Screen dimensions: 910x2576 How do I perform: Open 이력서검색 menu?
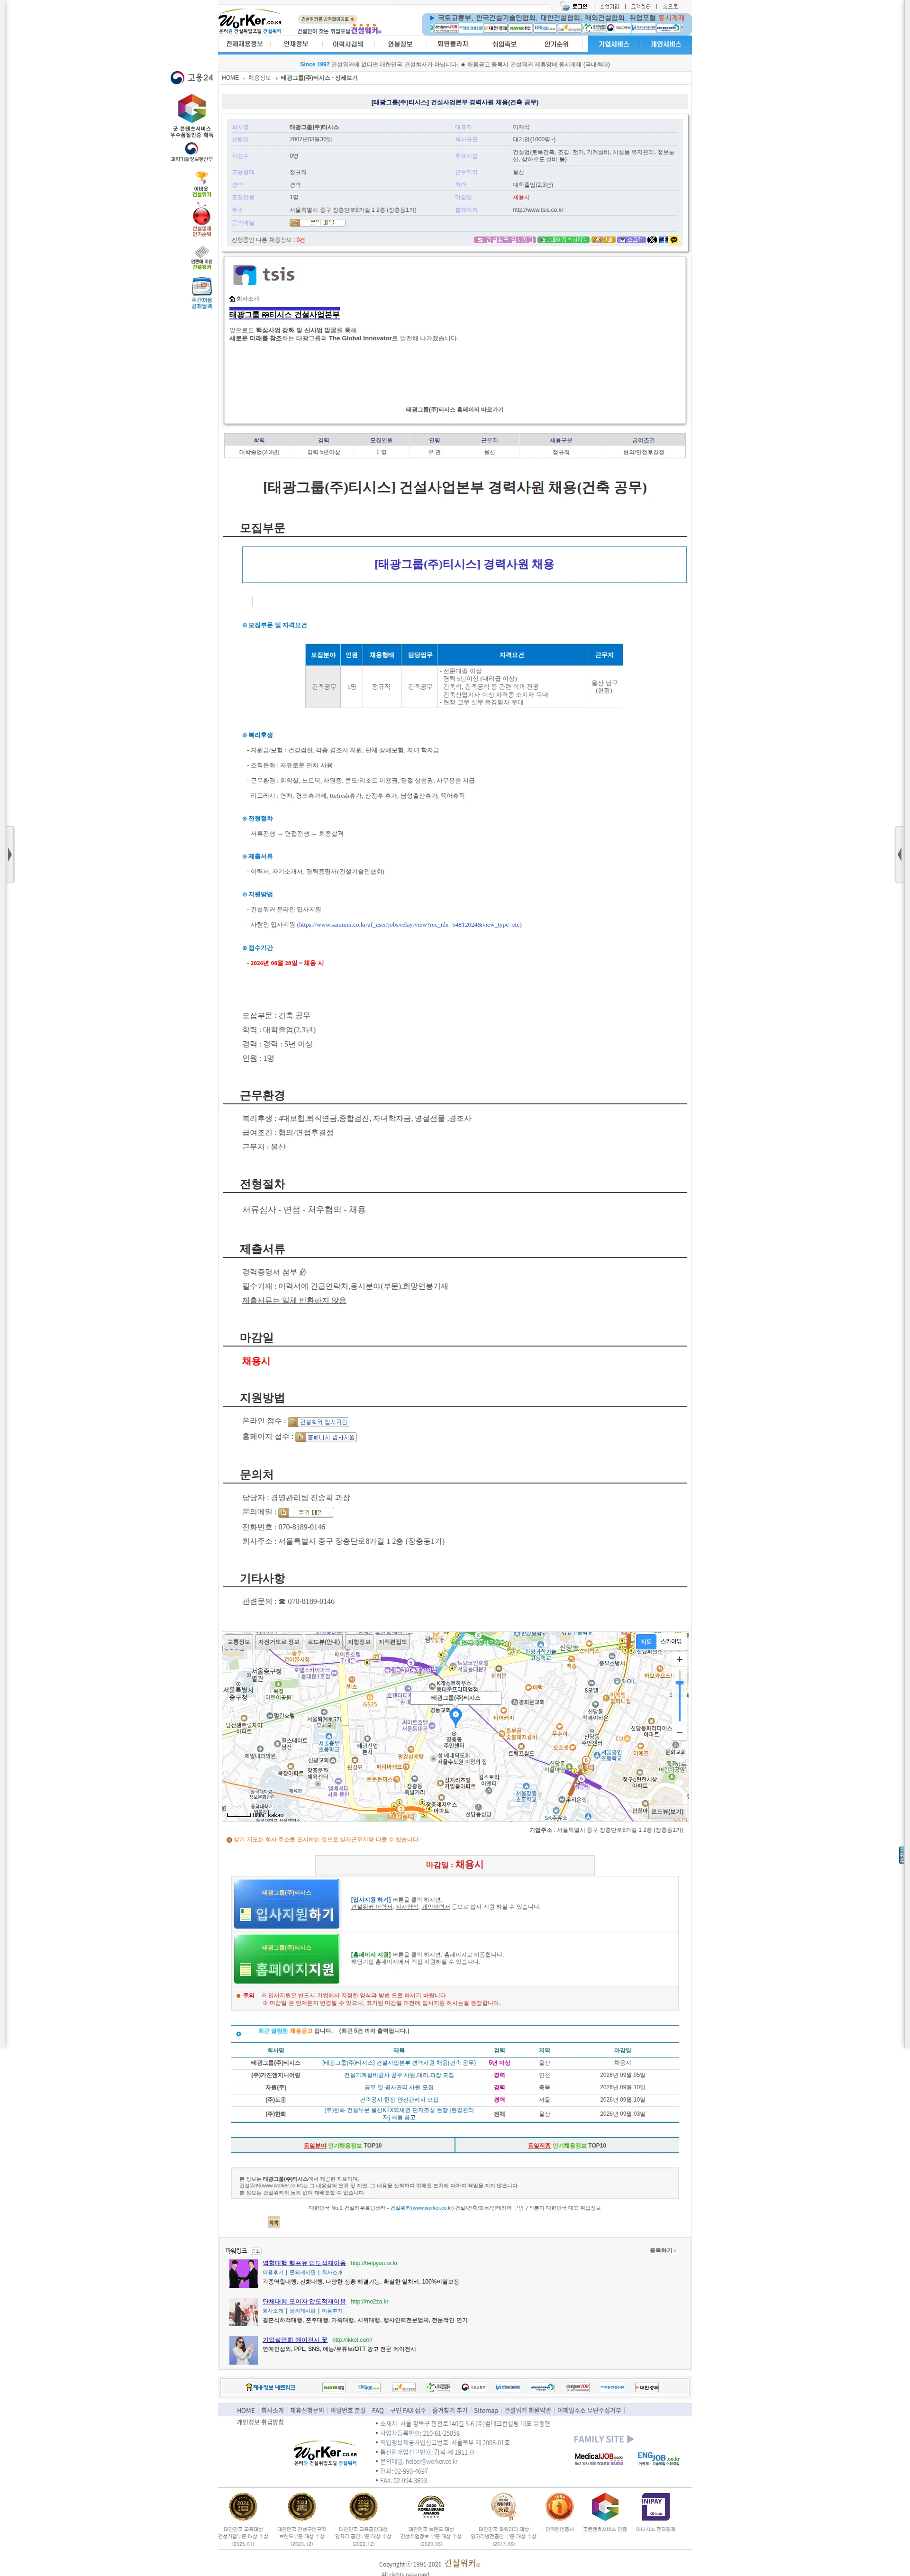[347, 44]
